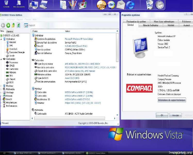Switch to the Nom de l'ordinateur tab
Screen dimensions: 193x155
[x=151, y=25]
